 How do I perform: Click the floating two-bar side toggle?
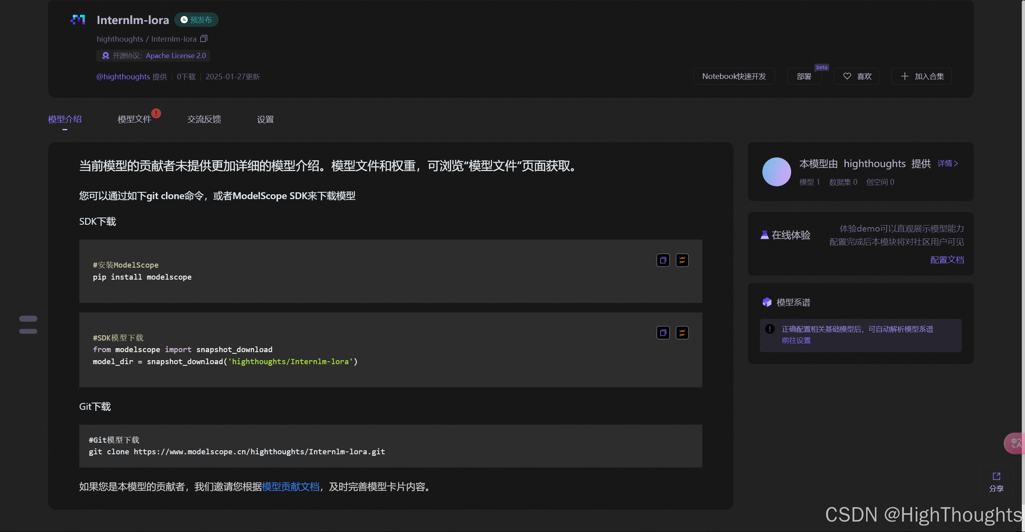[x=28, y=325]
